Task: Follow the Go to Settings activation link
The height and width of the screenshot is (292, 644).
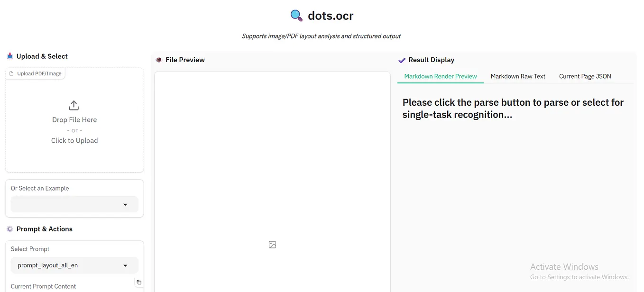Action: coord(580,277)
